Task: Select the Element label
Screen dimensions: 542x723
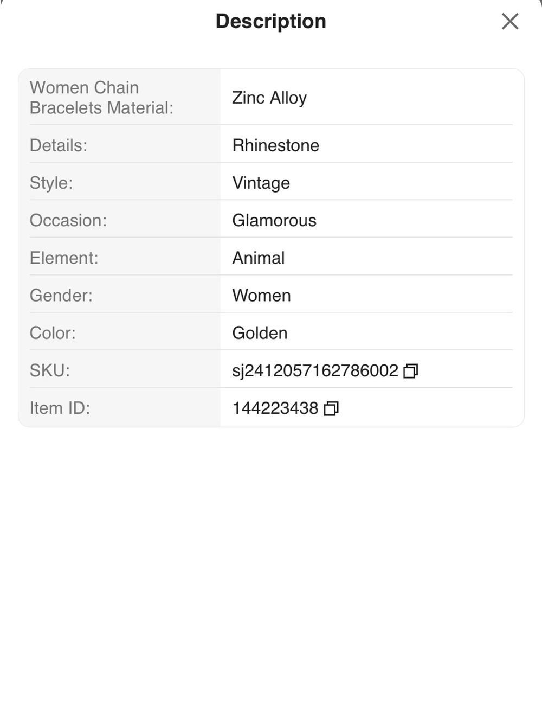Action: tap(64, 258)
